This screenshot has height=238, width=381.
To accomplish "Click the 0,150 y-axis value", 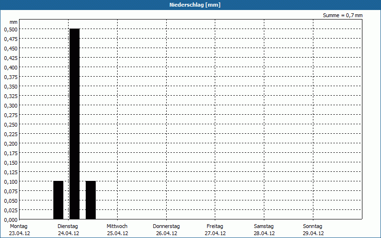I will [10, 163].
